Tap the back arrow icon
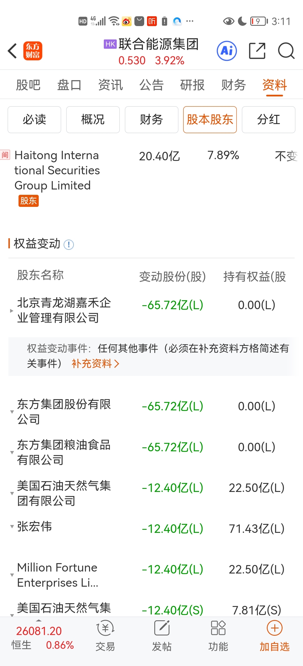Screen dimensions: 303x666 click(12, 51)
